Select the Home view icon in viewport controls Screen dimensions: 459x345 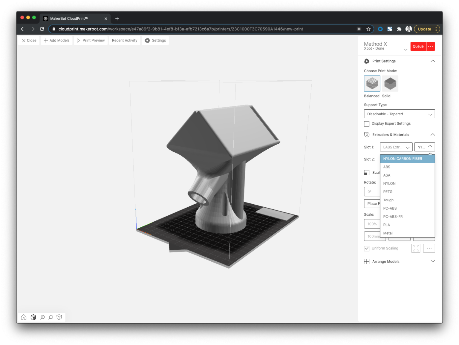tap(23, 317)
